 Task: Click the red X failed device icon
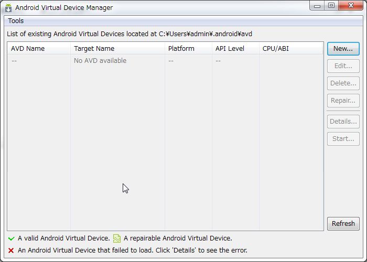coord(11,250)
